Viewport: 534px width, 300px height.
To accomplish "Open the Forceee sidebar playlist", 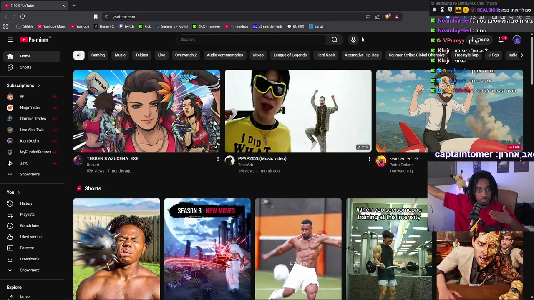I will pos(32,248).
